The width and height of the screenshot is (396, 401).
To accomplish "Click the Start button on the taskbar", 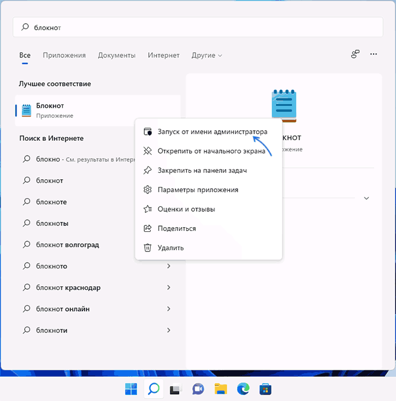I will [x=131, y=389].
